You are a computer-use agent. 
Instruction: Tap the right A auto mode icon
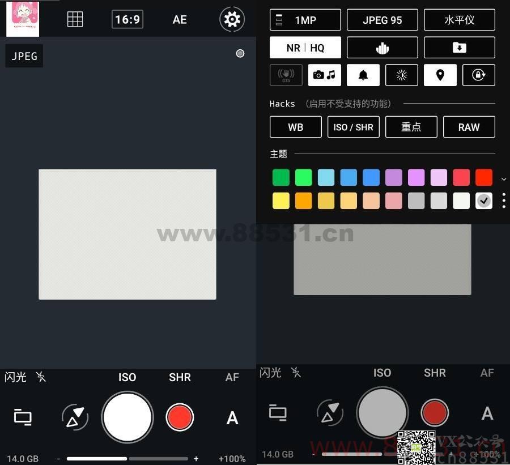point(487,413)
